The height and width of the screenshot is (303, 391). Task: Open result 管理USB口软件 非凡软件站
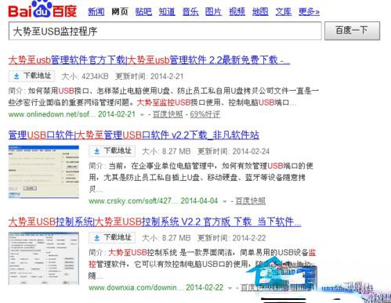[x=134, y=135]
